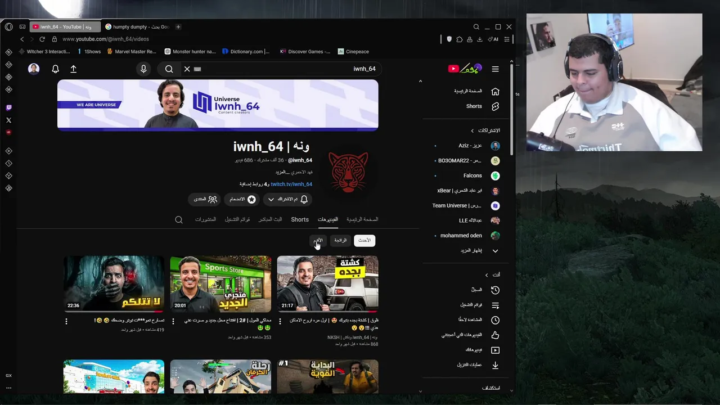Click the YouTube search magnifier button
The width and height of the screenshot is (720, 405).
pos(169,69)
